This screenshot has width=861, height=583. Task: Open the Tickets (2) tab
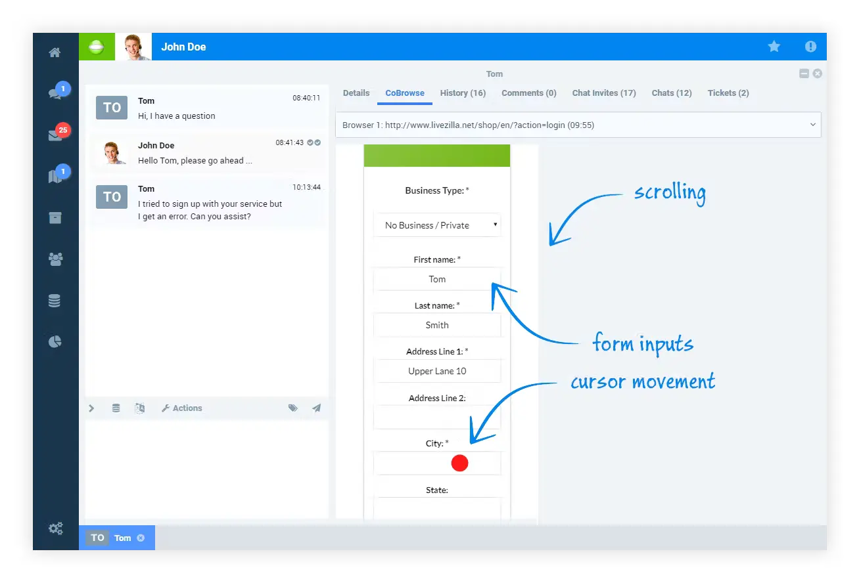(x=728, y=93)
